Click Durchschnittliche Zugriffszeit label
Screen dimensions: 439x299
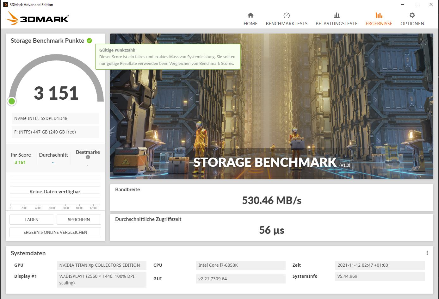[x=148, y=219]
